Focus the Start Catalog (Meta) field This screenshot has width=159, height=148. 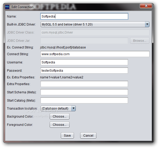[84, 100]
